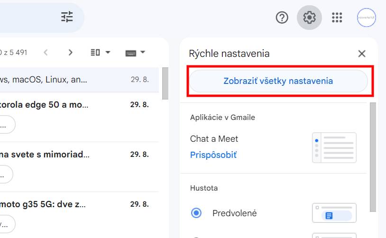Click the 'Chat a Meet' label
This screenshot has width=386, height=238.
214,139
